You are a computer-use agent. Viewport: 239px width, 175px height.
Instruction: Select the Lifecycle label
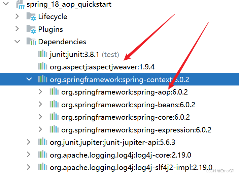click(53, 17)
